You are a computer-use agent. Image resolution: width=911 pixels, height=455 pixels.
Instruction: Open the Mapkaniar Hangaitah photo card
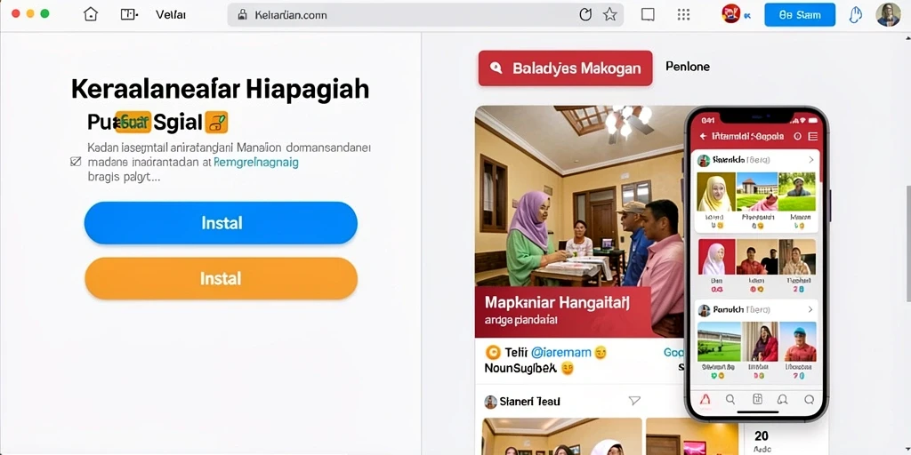click(x=578, y=221)
